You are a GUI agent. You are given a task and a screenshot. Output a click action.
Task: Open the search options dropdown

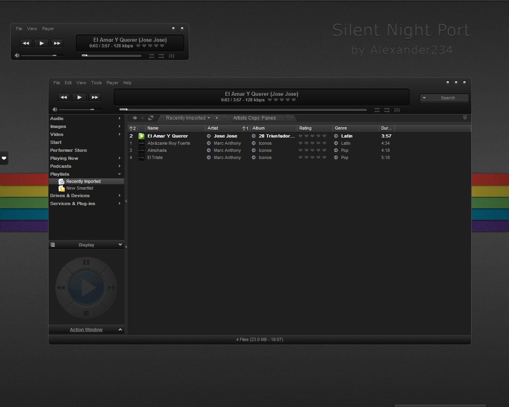pos(424,98)
